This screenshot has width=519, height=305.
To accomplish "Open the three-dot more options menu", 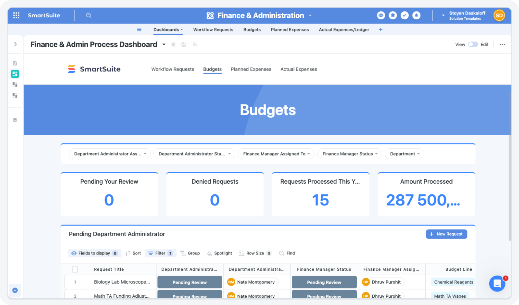I will coord(502,44).
